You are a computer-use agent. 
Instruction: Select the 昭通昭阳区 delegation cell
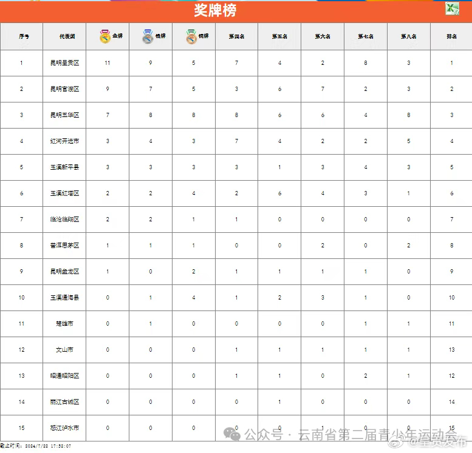click(64, 376)
